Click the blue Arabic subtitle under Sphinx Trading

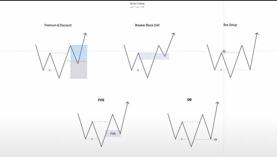coord(137,7)
